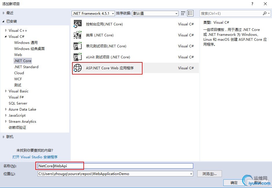The height and width of the screenshot is (188, 272).
Task: Open the .NET Framework 4.5.1 version dropdown
Action: click(93, 13)
